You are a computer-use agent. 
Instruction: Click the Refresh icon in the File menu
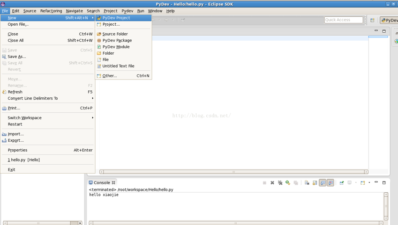4,92
